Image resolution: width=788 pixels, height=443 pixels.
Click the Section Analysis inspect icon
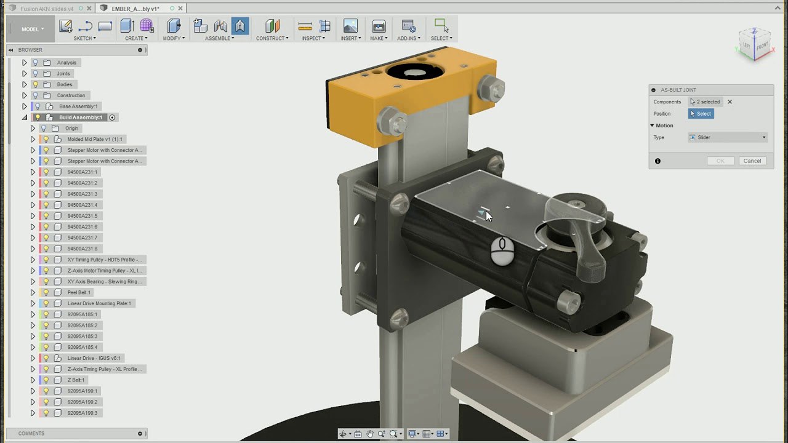pos(325,26)
